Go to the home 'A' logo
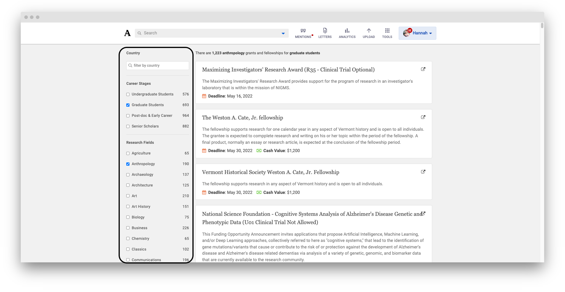Screen dimensions: 565x292 (x=127, y=33)
